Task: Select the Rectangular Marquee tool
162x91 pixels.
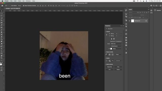Action: tap(2, 13)
